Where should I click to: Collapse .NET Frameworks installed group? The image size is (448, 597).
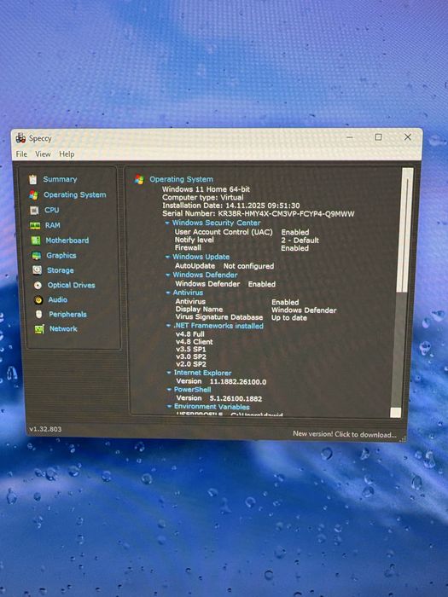(168, 326)
